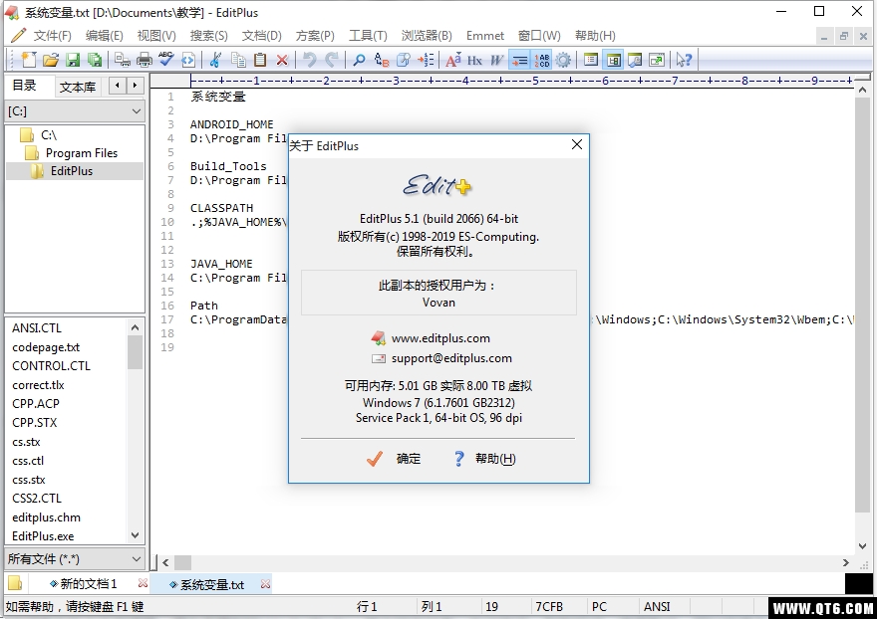Click the editor horizontal scroll-right arrow
877x619 pixels.
point(846,562)
